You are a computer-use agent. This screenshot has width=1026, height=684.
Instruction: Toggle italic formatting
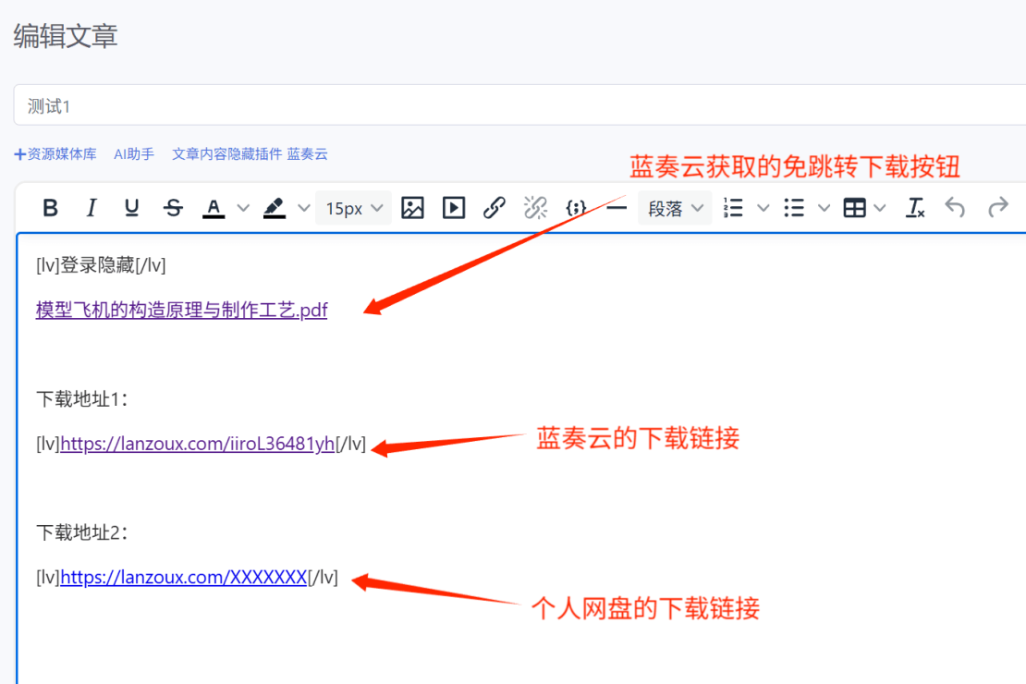click(91, 207)
